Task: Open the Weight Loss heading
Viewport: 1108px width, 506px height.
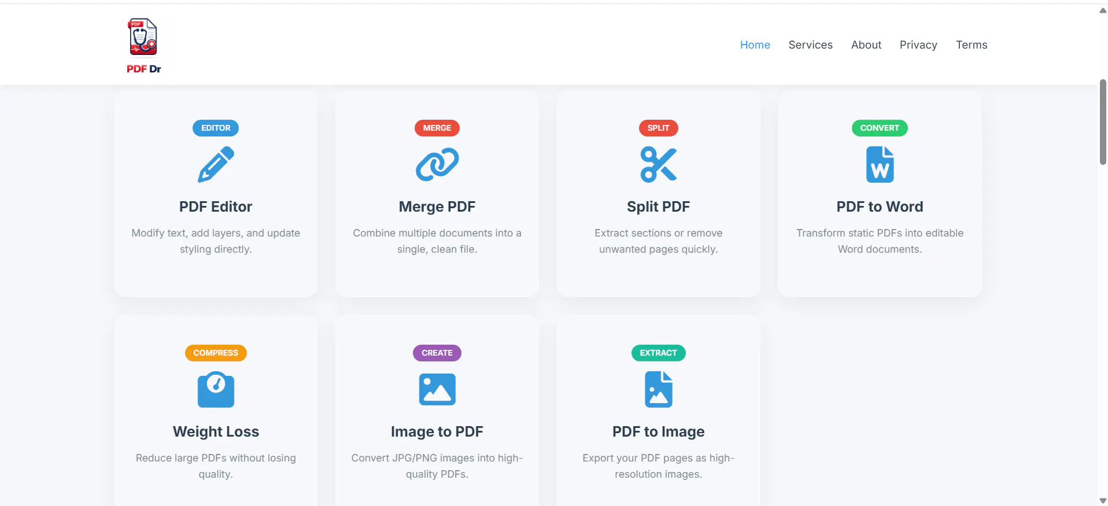Action: tap(216, 431)
